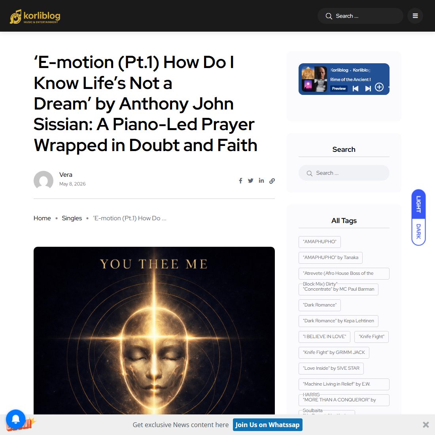This screenshot has width=435, height=435.
Task: Share article on Twitter
Action: [x=250, y=181]
